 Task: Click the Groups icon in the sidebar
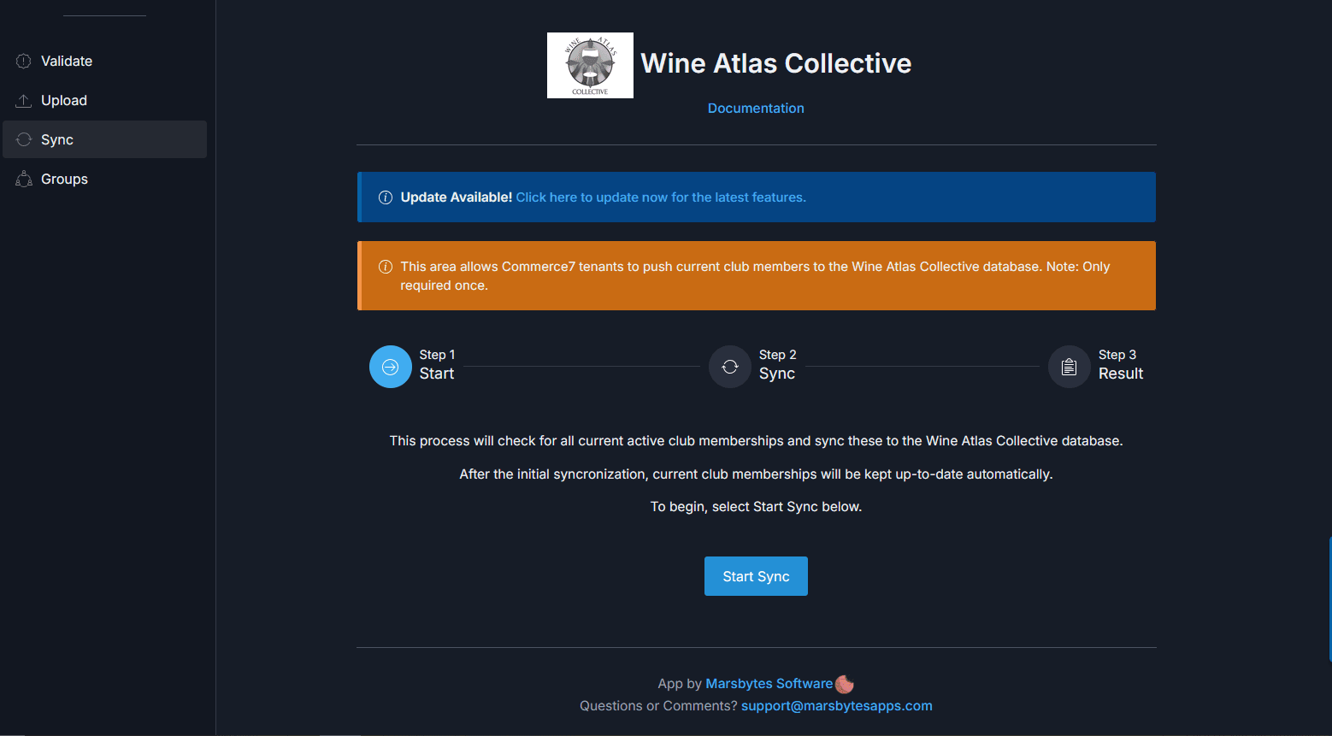click(x=24, y=180)
